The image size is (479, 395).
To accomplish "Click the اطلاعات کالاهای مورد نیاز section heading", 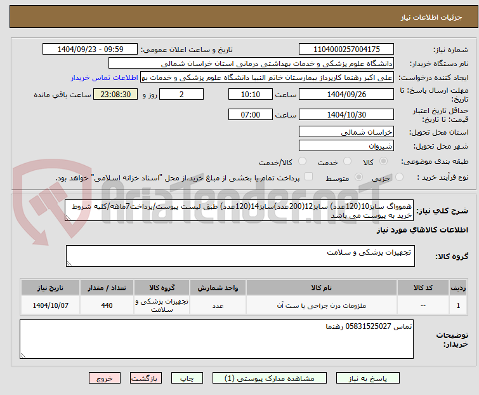I will tap(422, 230).
